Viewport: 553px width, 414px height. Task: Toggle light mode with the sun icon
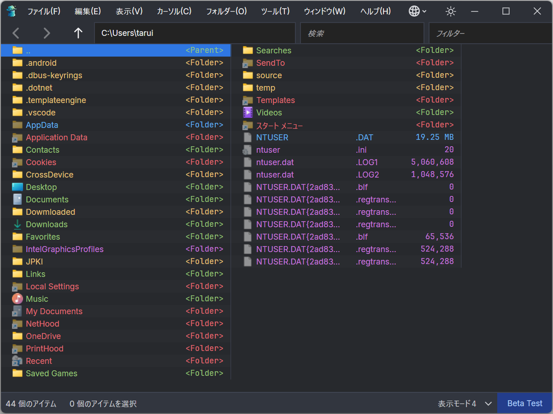point(450,11)
